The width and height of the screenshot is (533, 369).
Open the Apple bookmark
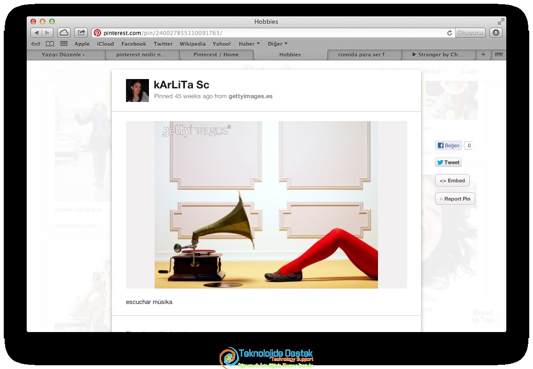tap(82, 44)
